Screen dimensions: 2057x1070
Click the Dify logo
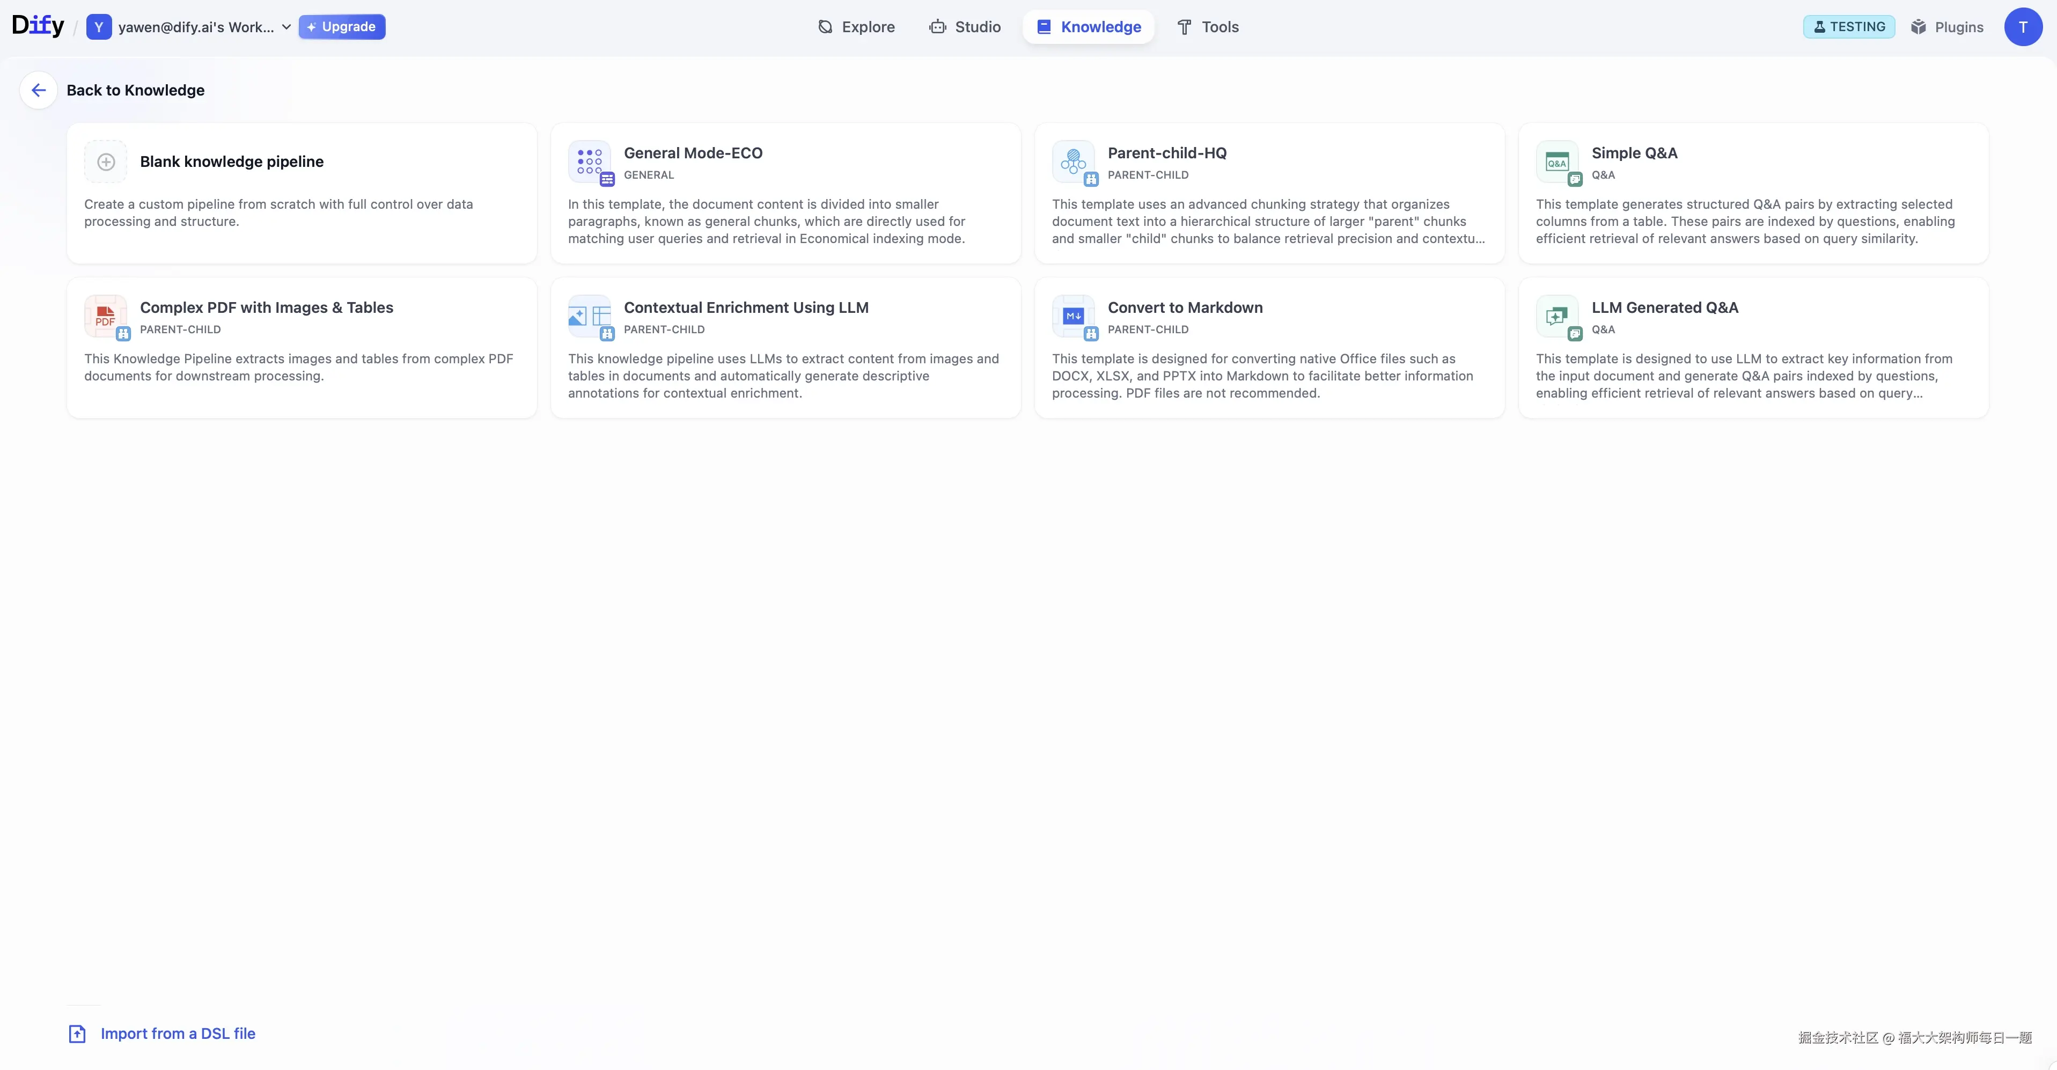tap(38, 26)
